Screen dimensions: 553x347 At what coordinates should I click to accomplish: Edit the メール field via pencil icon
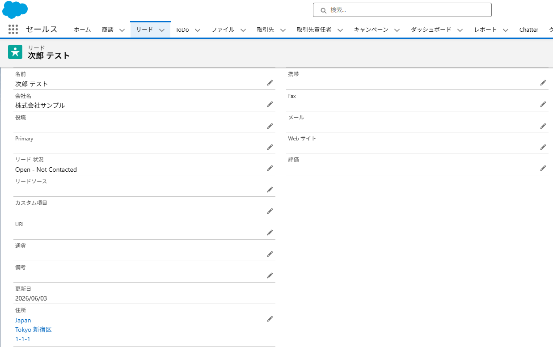click(x=543, y=126)
